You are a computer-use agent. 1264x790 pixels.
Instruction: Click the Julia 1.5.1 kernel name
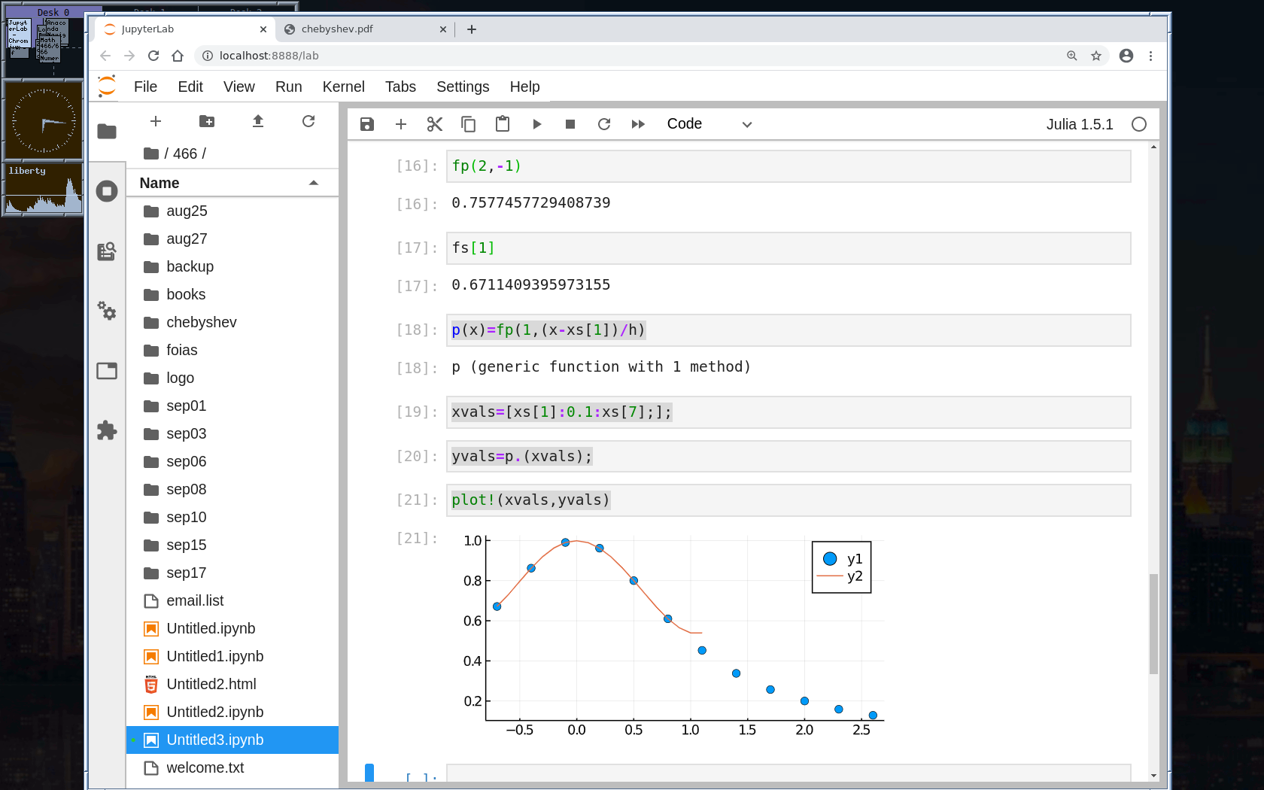pos(1079,124)
